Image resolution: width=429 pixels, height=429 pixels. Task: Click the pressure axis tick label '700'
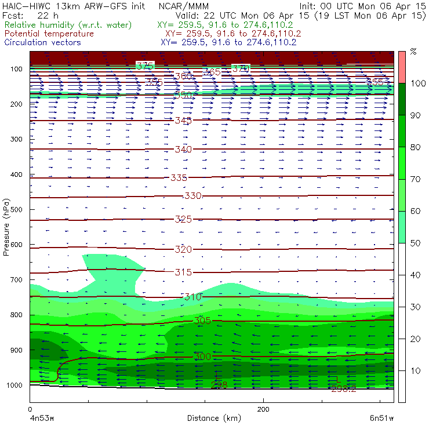(x=16, y=280)
